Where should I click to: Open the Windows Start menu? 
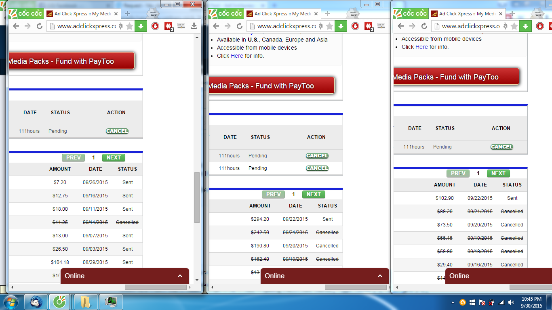(x=11, y=302)
